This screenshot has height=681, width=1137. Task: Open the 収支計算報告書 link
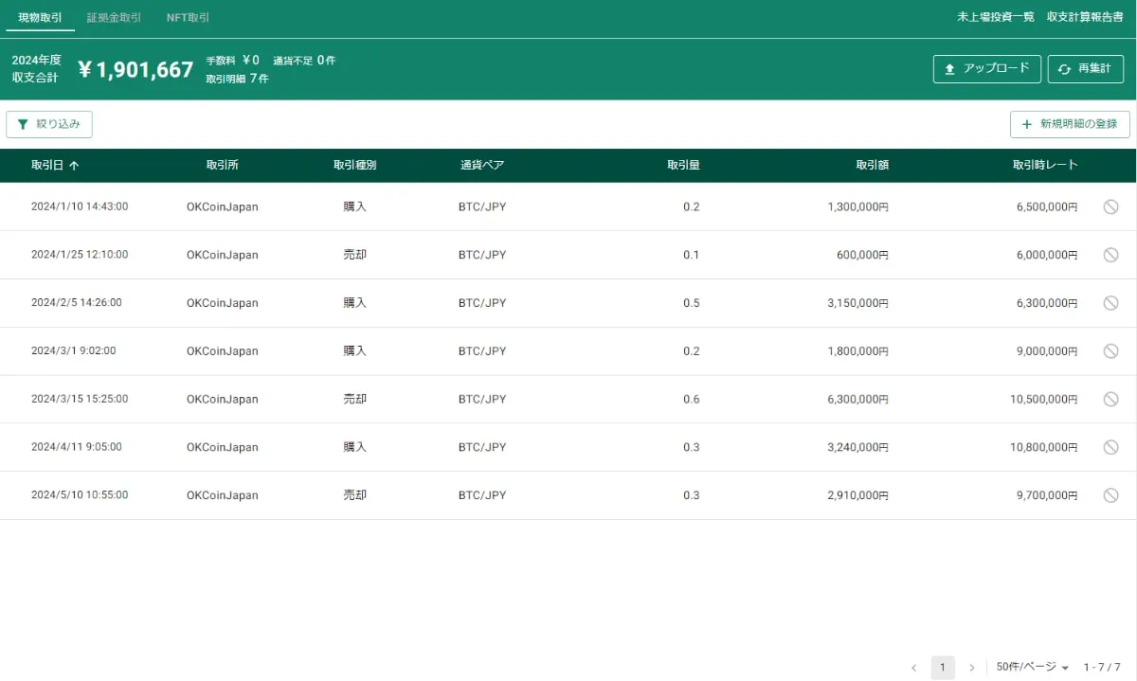[1085, 17]
